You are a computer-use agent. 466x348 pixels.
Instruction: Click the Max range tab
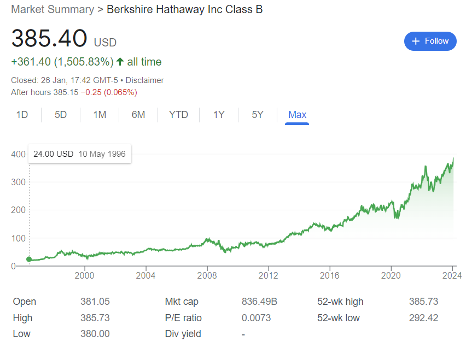tap(297, 115)
